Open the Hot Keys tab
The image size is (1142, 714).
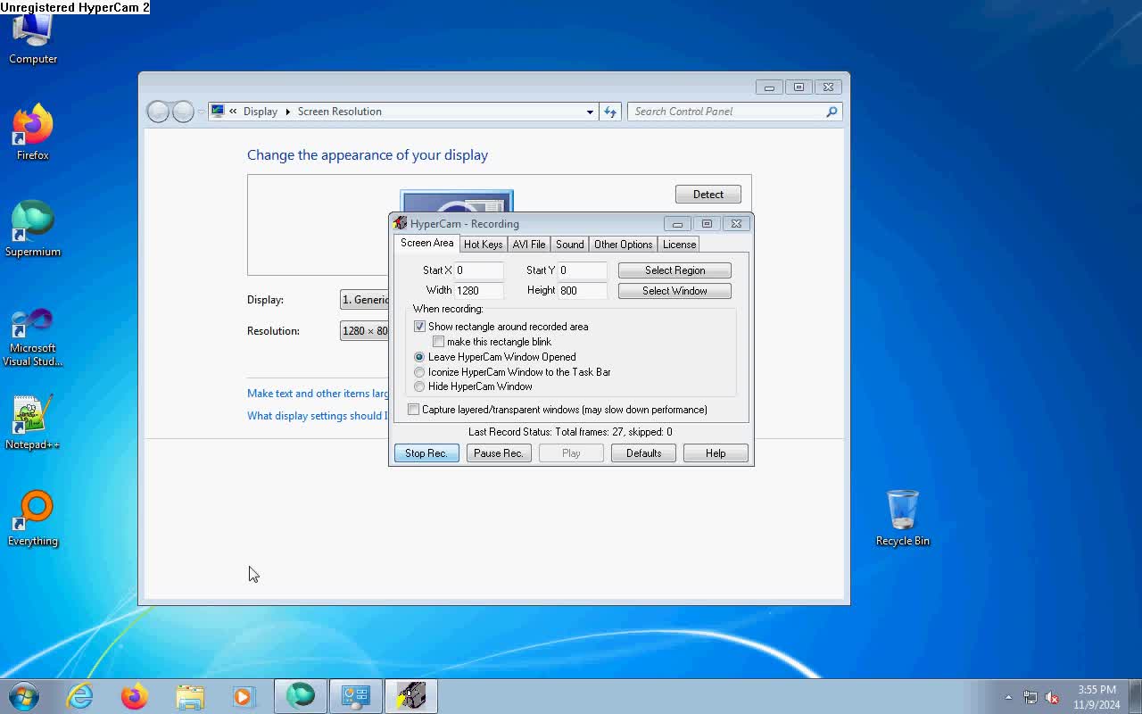(483, 245)
